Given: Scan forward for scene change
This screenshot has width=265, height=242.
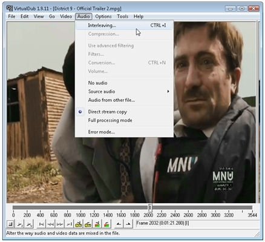Looking at the screenshot, I should click(106, 224).
